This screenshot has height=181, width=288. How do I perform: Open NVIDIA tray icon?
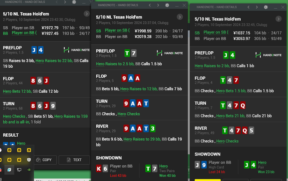point(29,170)
